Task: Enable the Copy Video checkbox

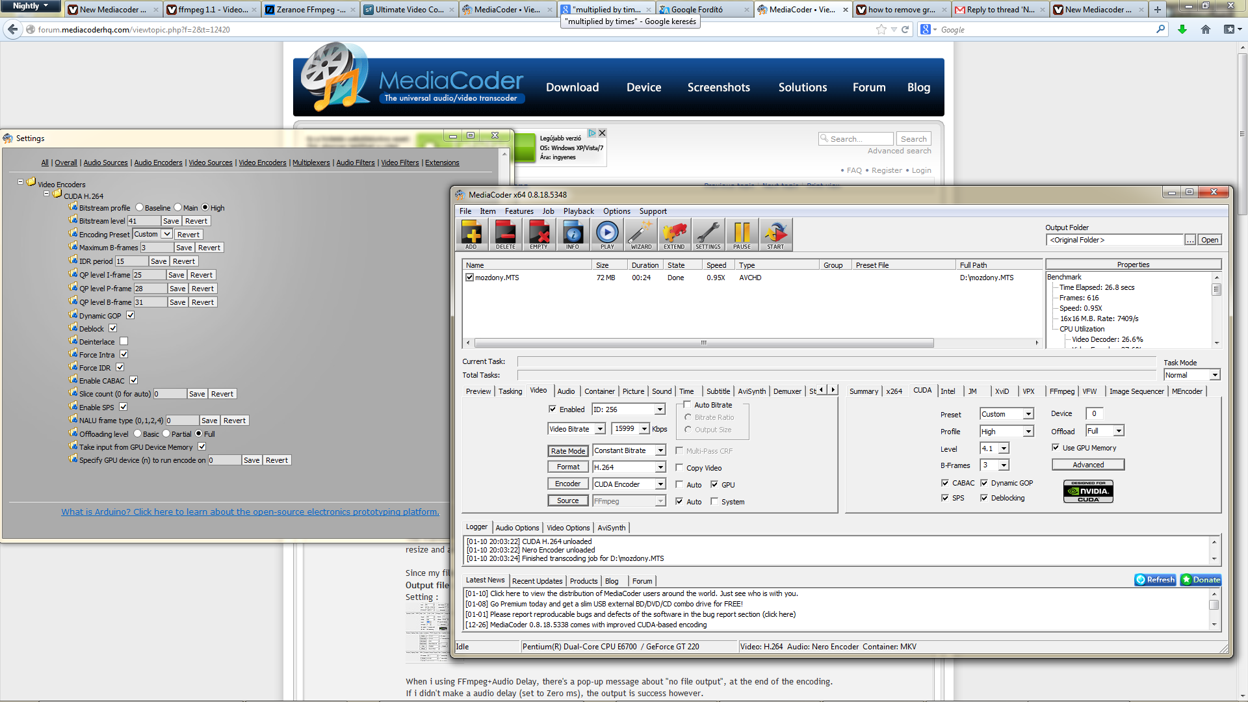Action: pyautogui.click(x=679, y=468)
